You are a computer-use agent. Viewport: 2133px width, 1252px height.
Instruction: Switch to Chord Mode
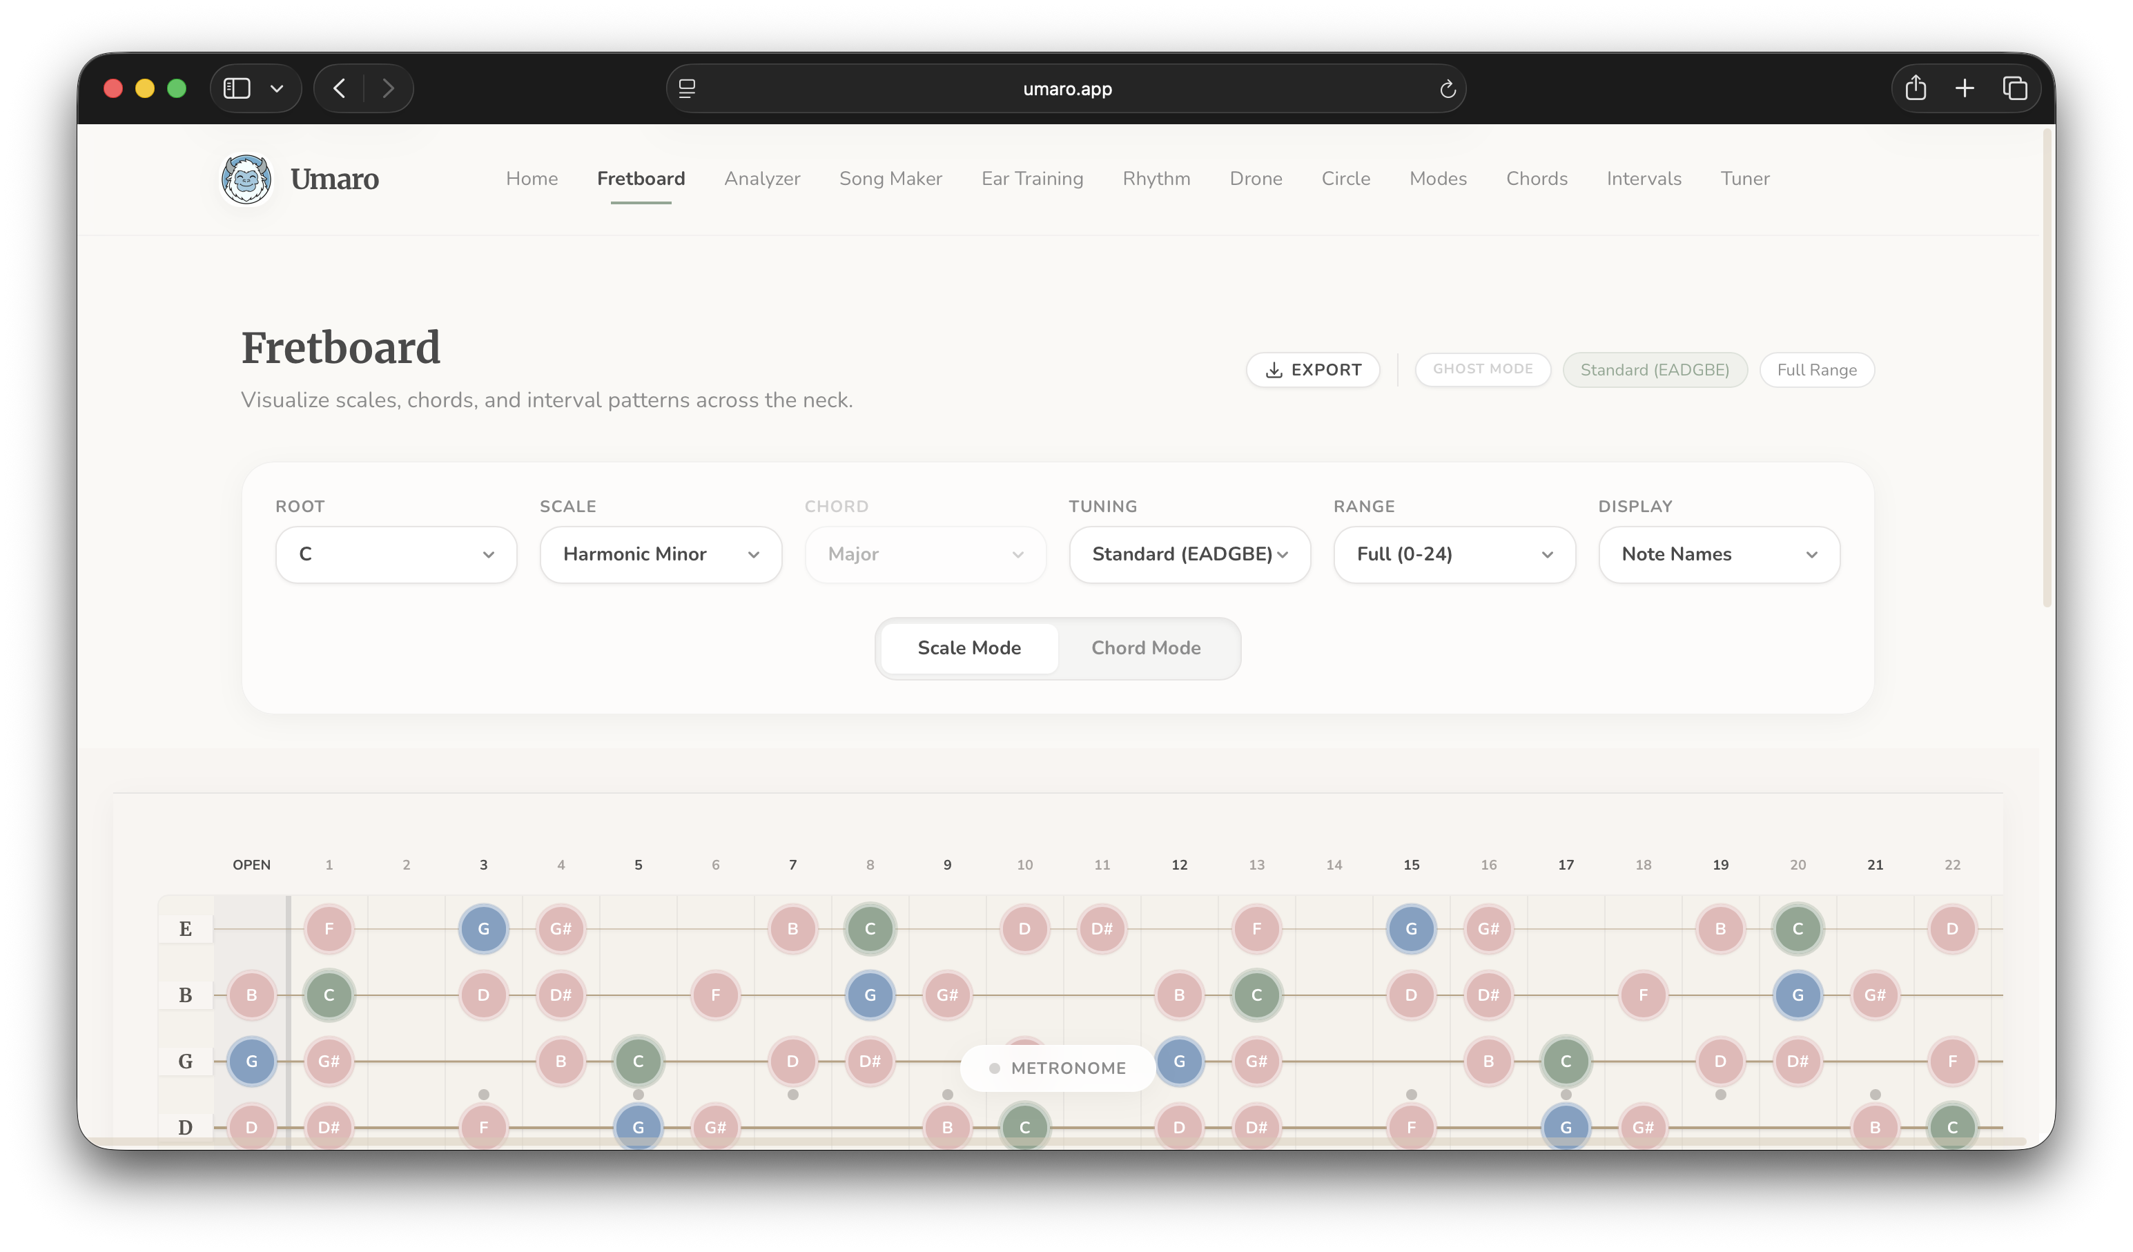pyautogui.click(x=1145, y=647)
